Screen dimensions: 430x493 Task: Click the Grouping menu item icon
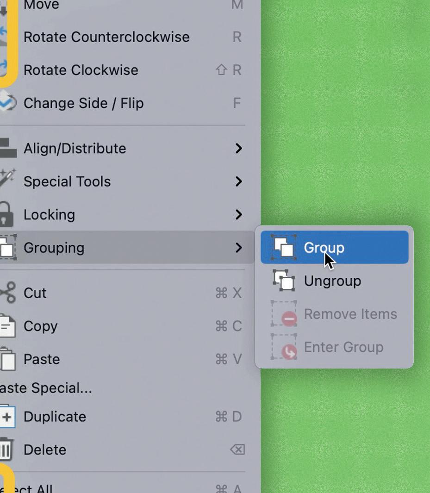click(8, 247)
